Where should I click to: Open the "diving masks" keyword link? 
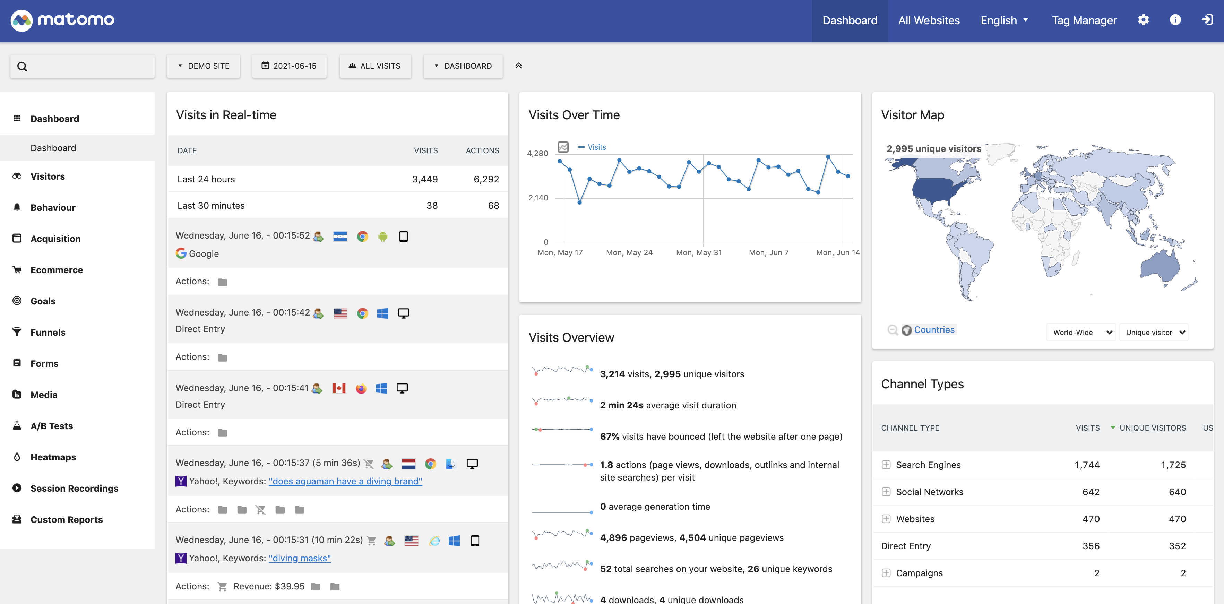(x=299, y=558)
